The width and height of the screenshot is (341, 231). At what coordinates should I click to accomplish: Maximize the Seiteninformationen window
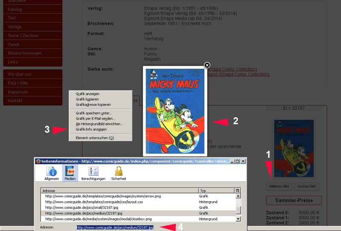(x=237, y=161)
